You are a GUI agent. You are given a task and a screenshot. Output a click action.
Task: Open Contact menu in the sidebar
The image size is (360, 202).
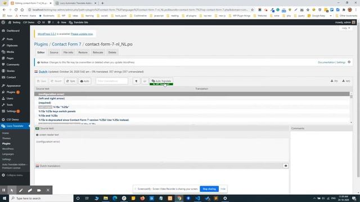(x=11, y=77)
